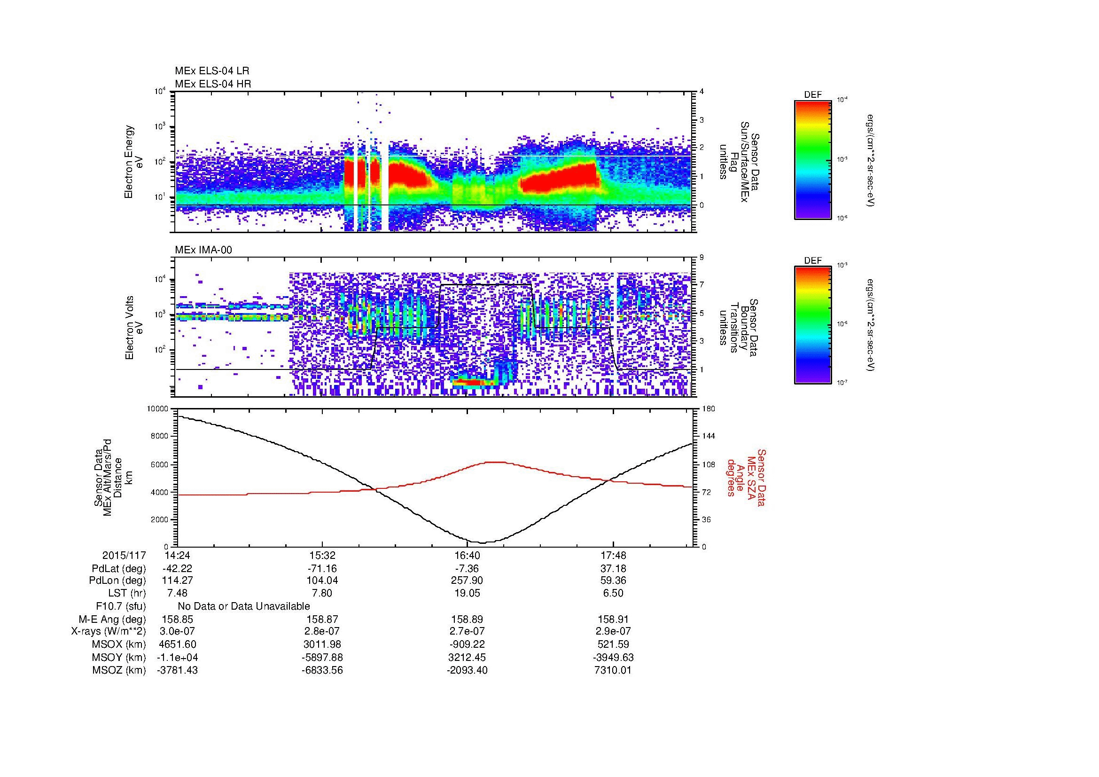Click the 'F10.7 (sfu)' row label
Screen dimensions: 1099x777
121,606
